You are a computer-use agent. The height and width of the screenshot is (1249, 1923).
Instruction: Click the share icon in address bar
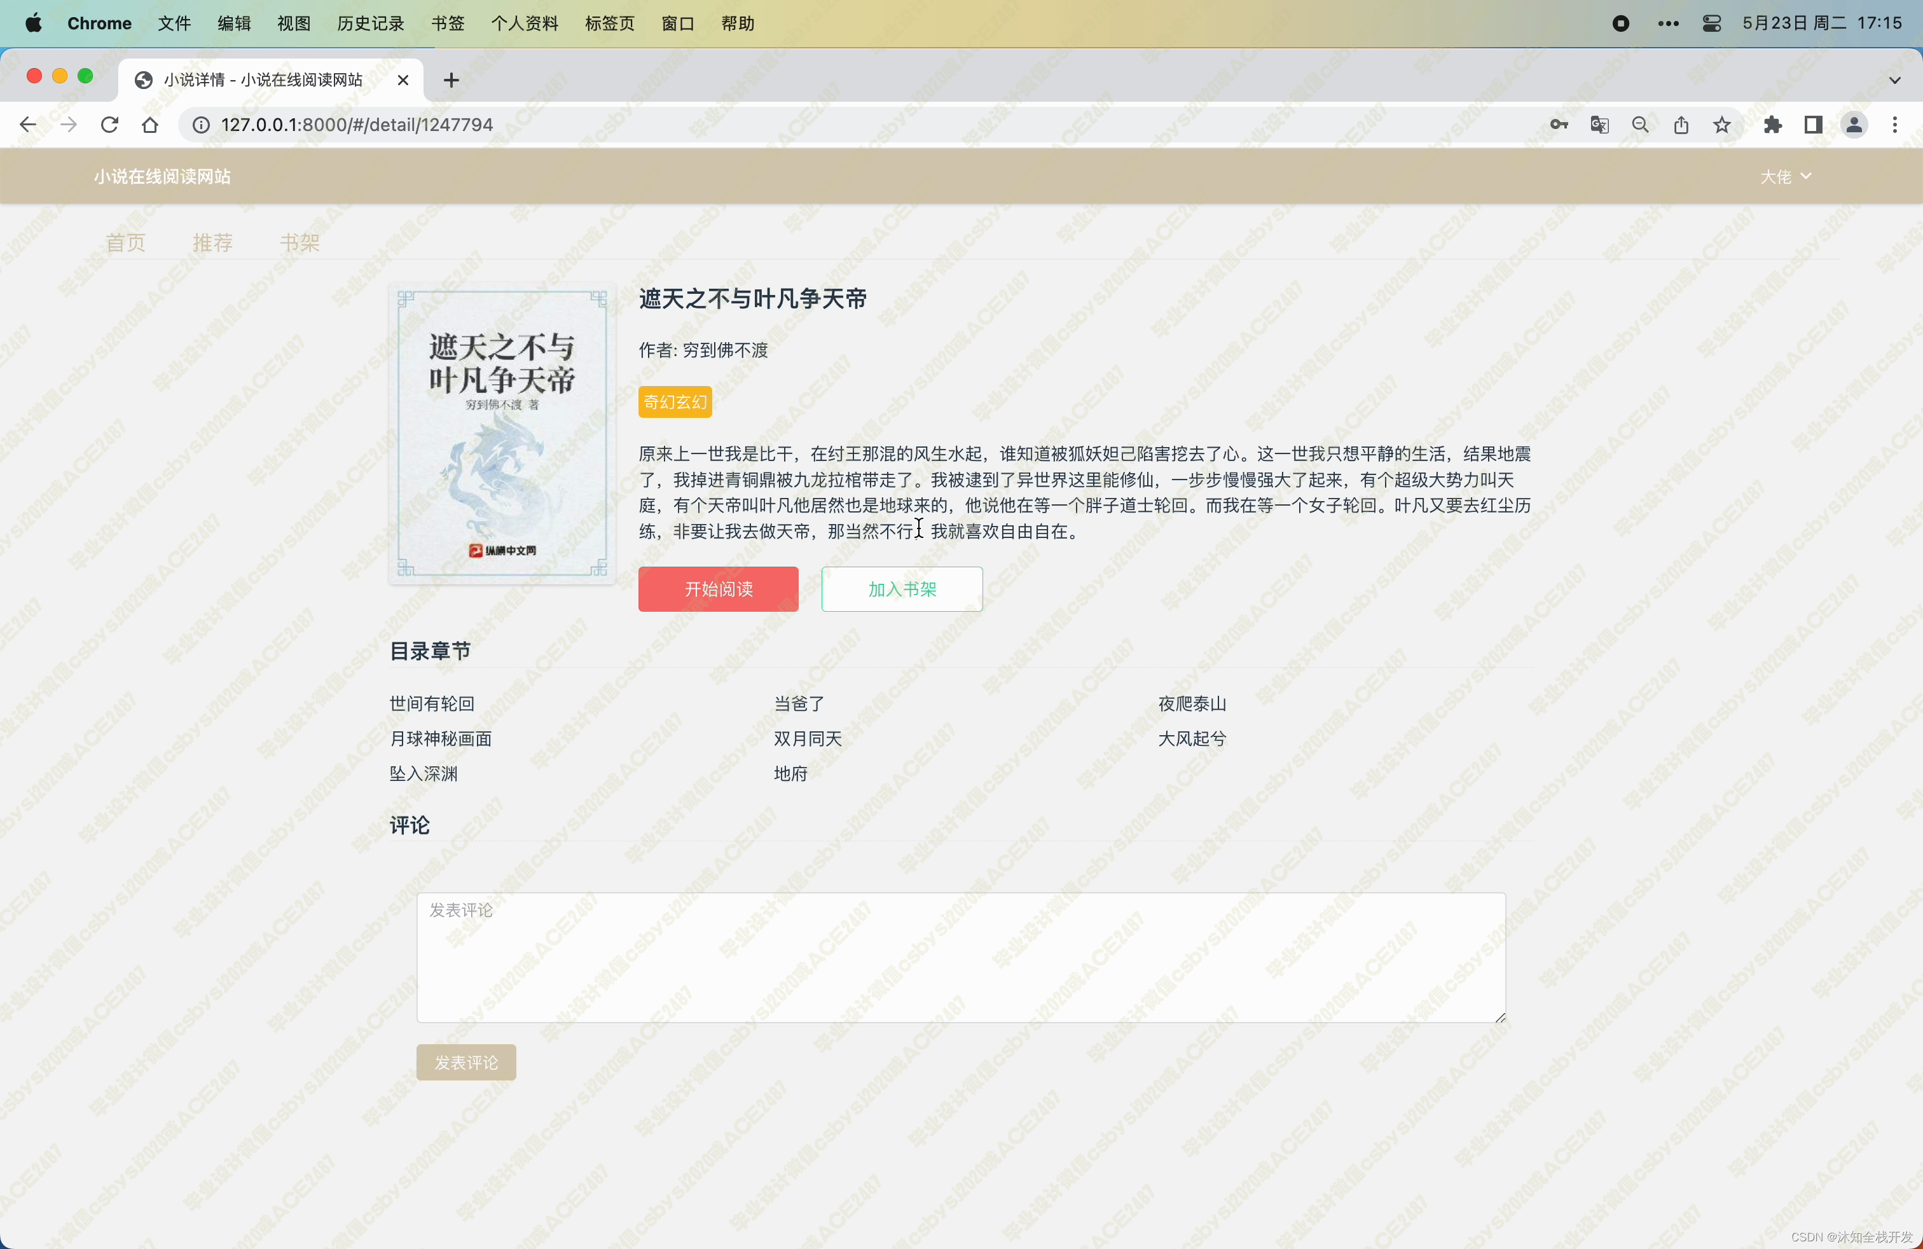1681,125
